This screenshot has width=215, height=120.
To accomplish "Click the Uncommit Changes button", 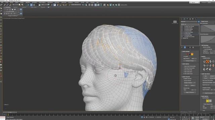I will tap(190, 61).
